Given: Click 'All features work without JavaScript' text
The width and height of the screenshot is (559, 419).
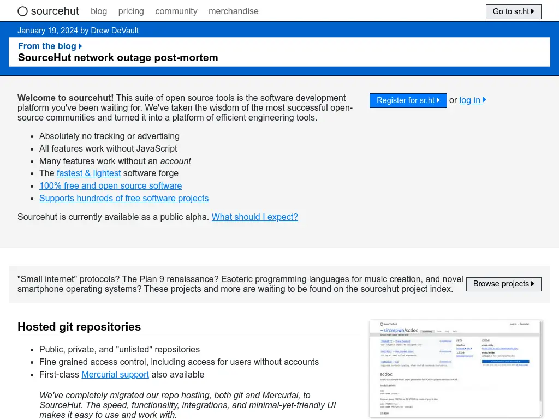Looking at the screenshot, I should pyautogui.click(x=108, y=148).
